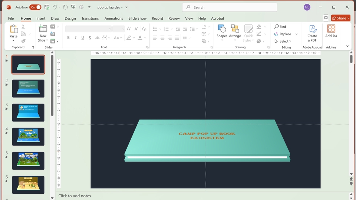
Task: Open the Record tab
Action: coord(157,19)
